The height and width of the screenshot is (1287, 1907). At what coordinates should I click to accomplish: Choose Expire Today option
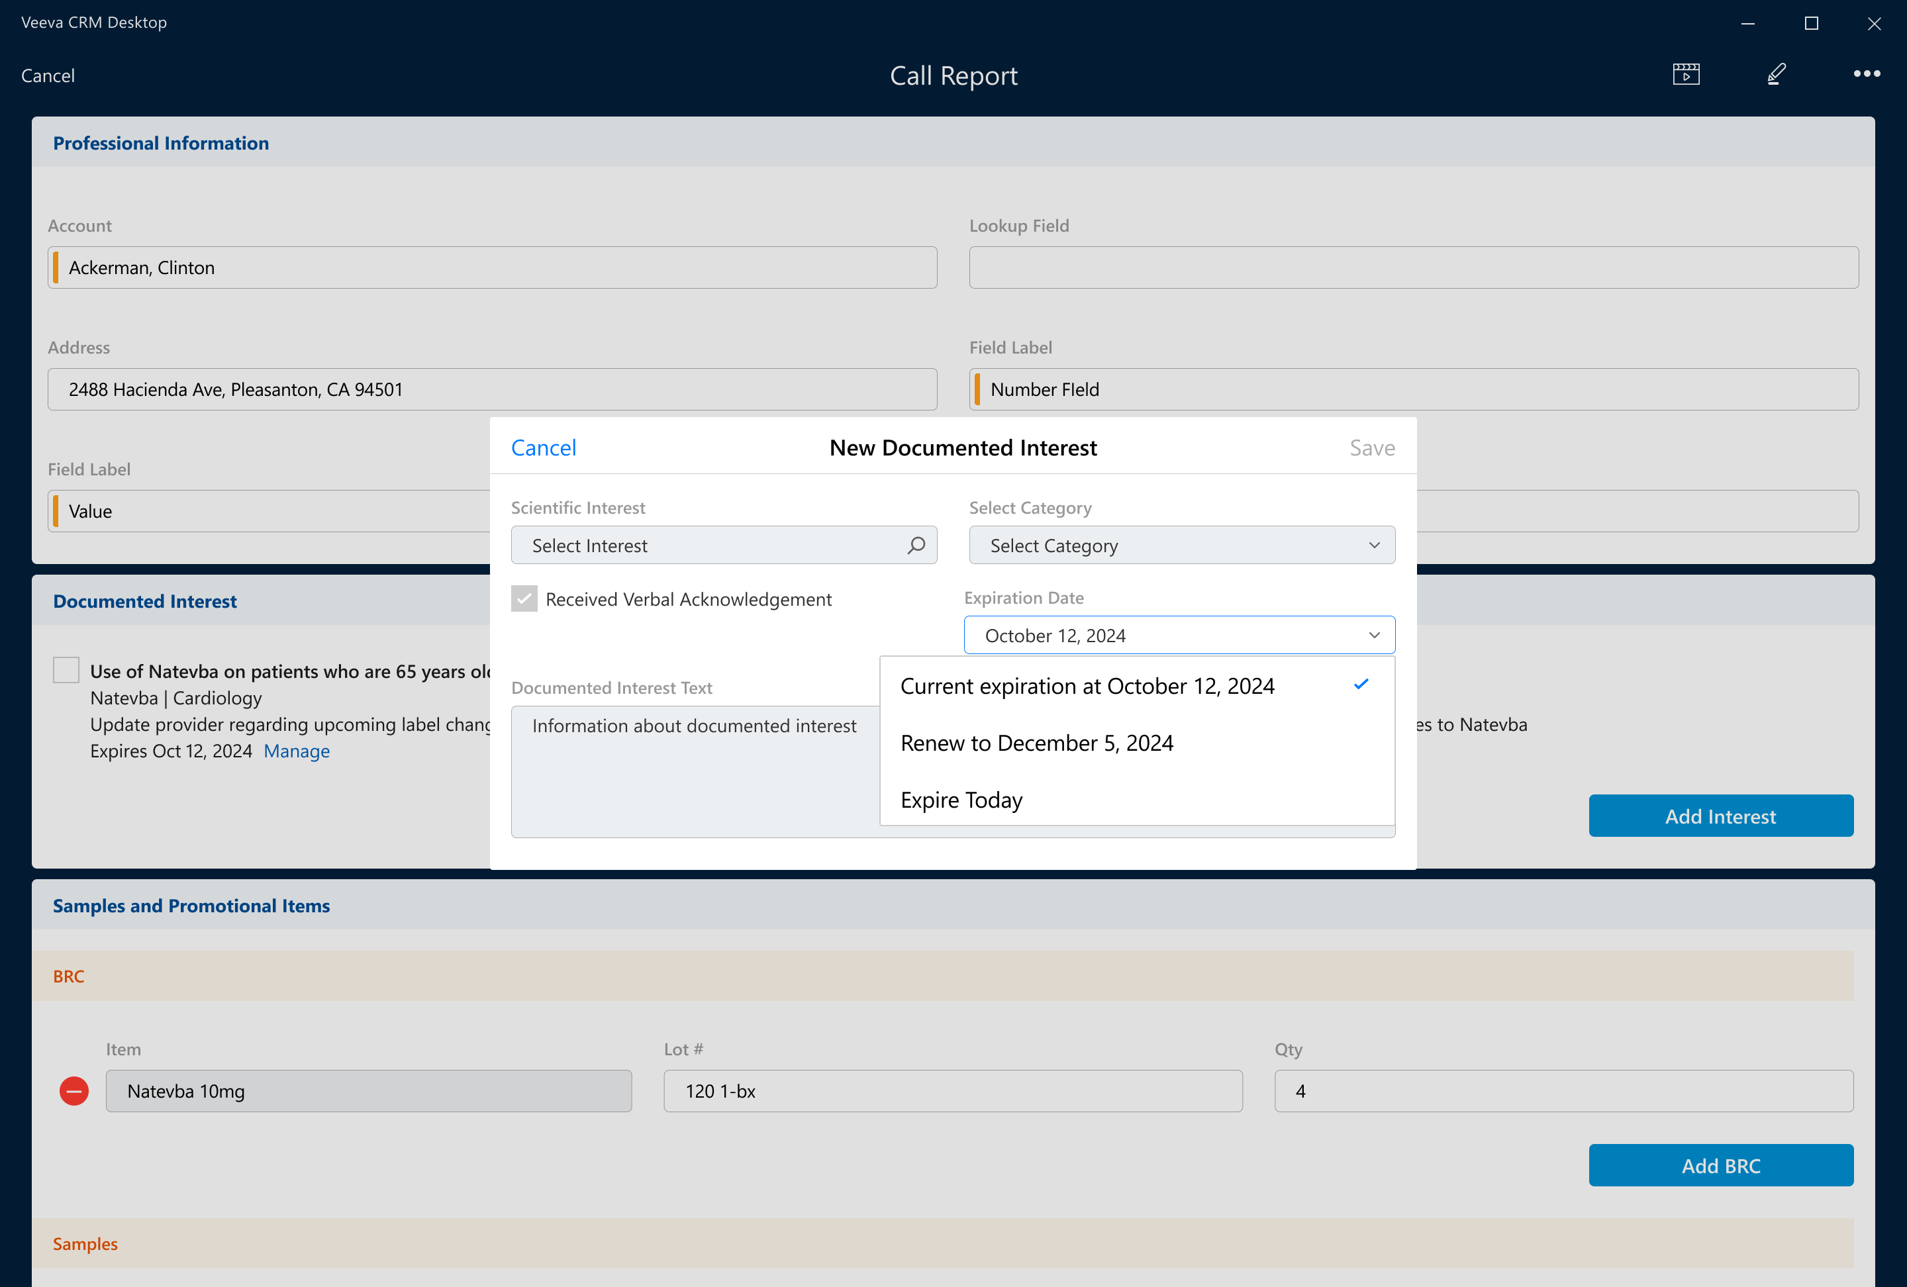961,800
